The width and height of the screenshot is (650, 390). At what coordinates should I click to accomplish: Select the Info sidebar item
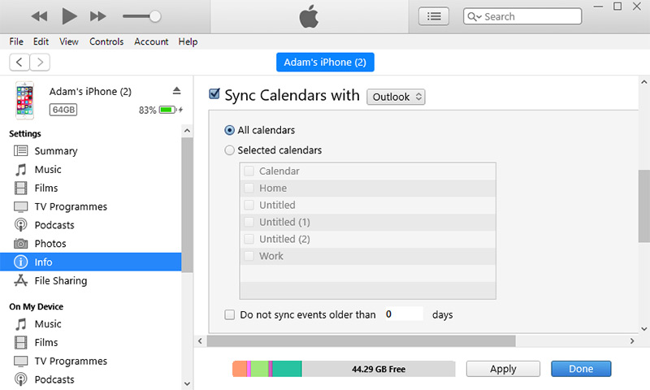tap(91, 262)
